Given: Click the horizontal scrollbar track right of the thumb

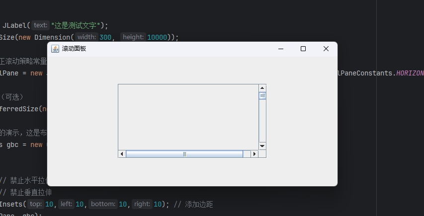Looking at the screenshot, I should (247, 154).
